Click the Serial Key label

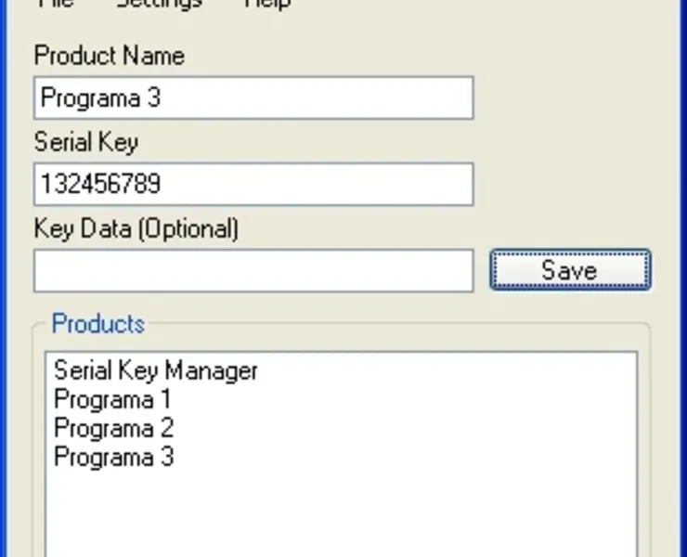click(x=85, y=142)
